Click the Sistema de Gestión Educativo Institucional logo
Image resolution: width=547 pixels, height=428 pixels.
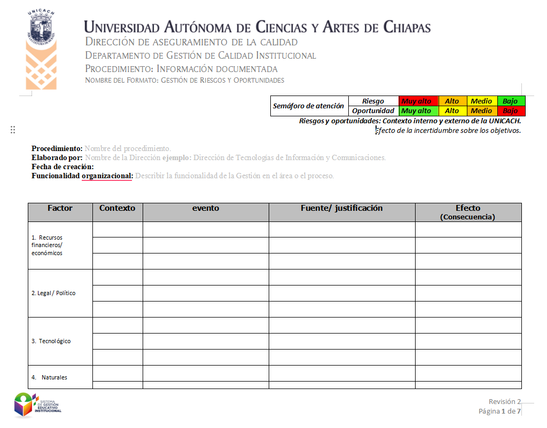coord(38,405)
